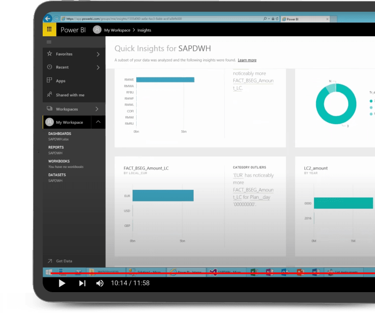Collapse My Workspace with up chevron
The width and height of the screenshot is (375, 313).
(98, 122)
